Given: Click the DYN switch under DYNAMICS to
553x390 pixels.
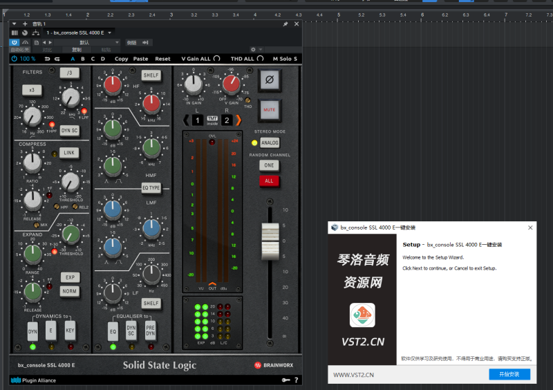Looking at the screenshot, I should pos(32,331).
